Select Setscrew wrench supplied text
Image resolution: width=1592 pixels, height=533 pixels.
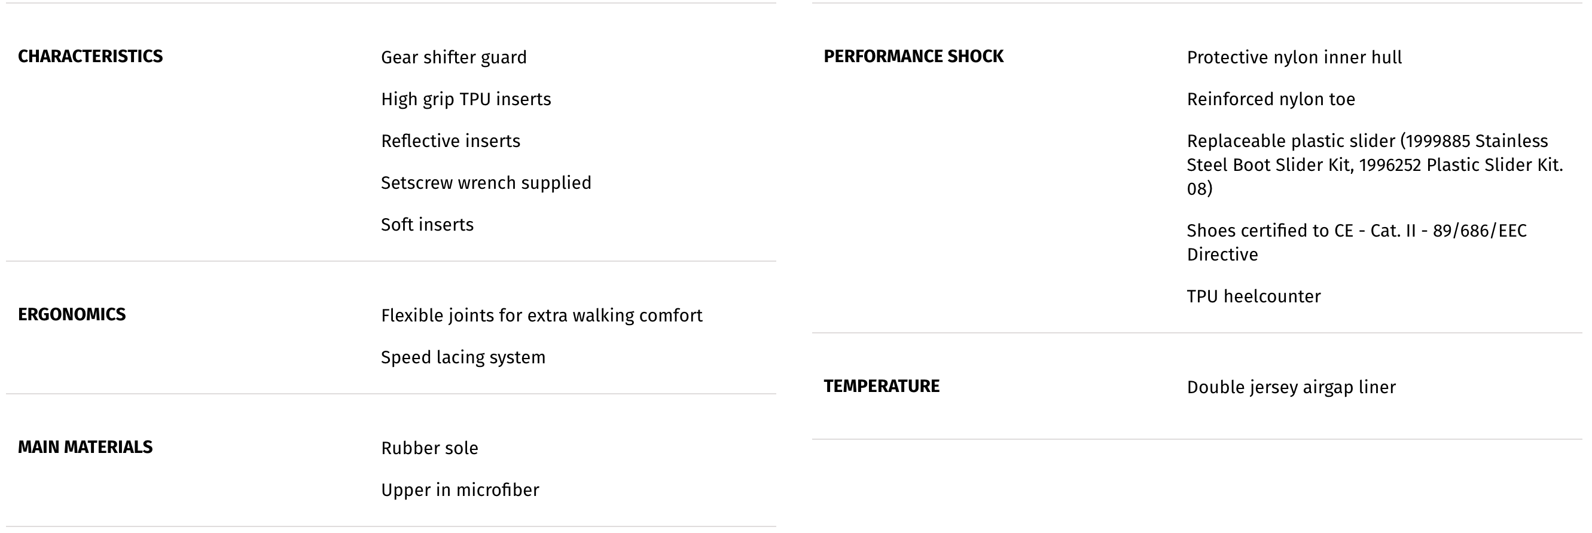tap(486, 183)
